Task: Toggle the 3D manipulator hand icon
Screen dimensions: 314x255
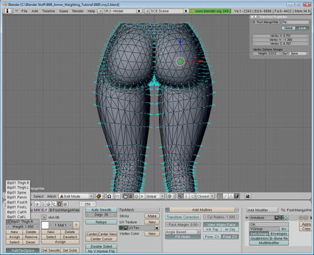Action: coord(125,196)
